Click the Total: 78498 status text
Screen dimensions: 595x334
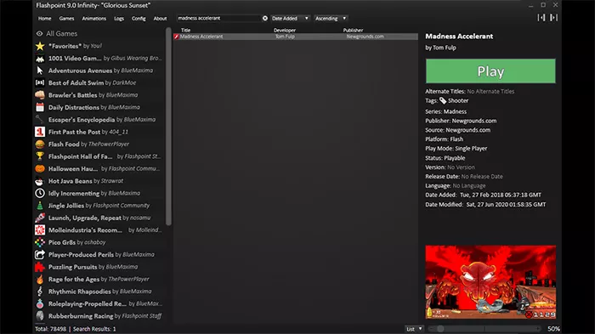50,329
